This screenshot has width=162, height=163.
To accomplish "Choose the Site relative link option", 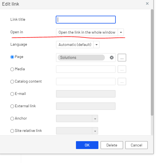I will coord(12,131).
